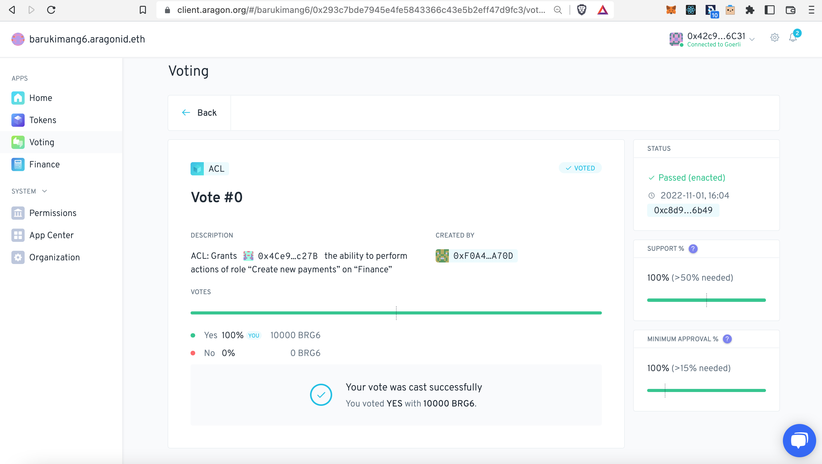
Task: Toggle the browser sidebar panel
Action: tap(770, 10)
